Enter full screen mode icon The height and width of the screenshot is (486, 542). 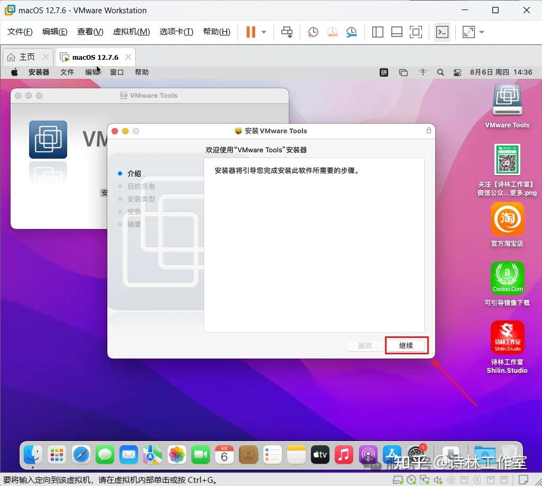(x=416, y=32)
